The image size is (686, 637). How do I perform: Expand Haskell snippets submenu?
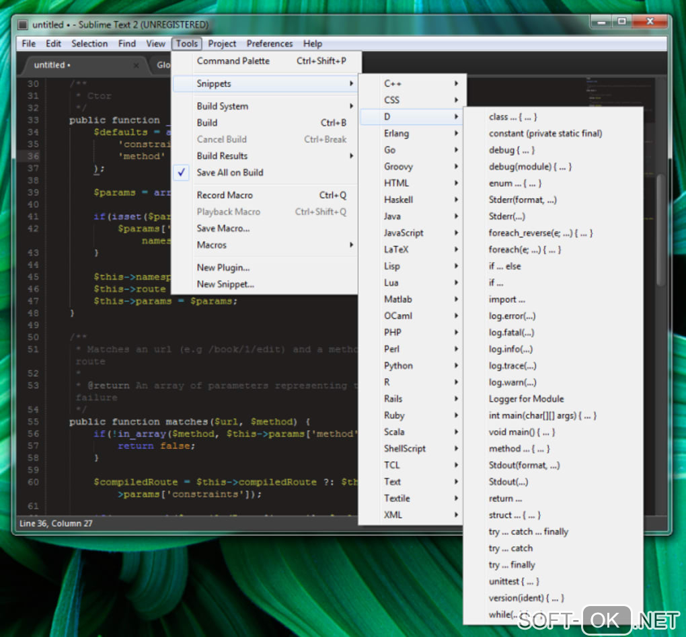(412, 200)
